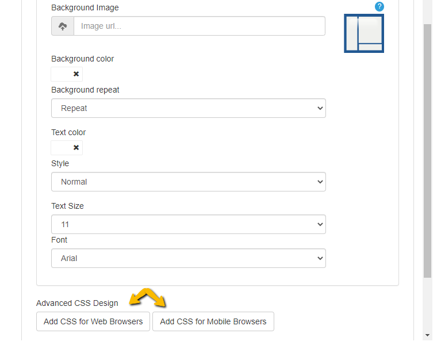Open the Text color swatch picker
Screen dimensions: 441x345
pos(62,148)
